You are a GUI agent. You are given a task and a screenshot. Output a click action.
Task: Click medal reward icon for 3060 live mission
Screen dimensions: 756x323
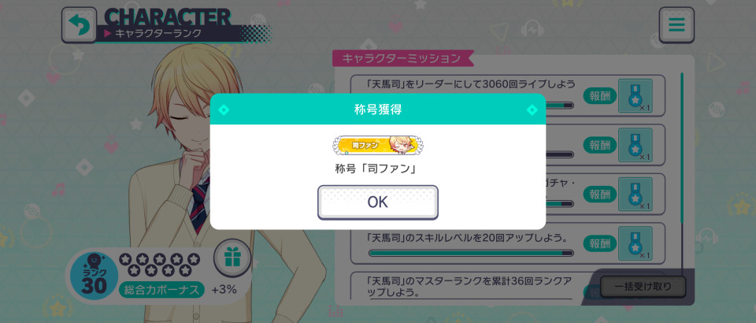tap(635, 96)
